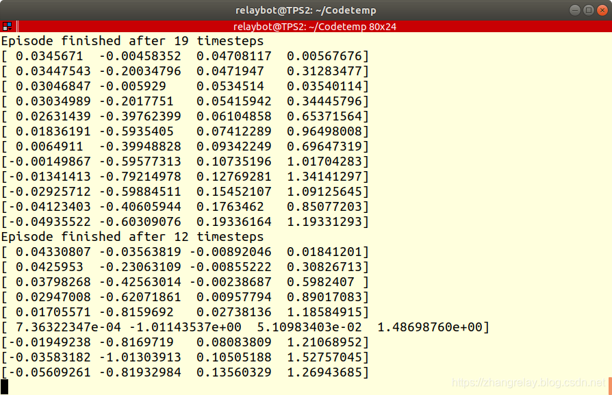This screenshot has width=612, height=395.
Task: Click the value 0.02631439
Action: pyautogui.click(x=53, y=116)
